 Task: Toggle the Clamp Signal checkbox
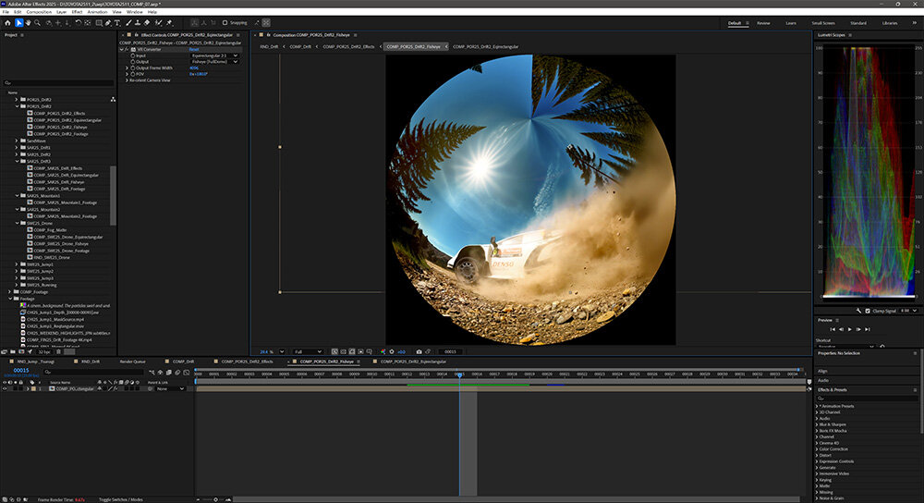pyautogui.click(x=866, y=311)
